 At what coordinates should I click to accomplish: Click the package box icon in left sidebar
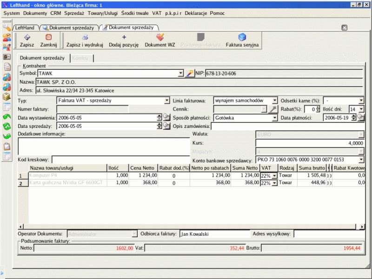pyautogui.click(x=7, y=97)
